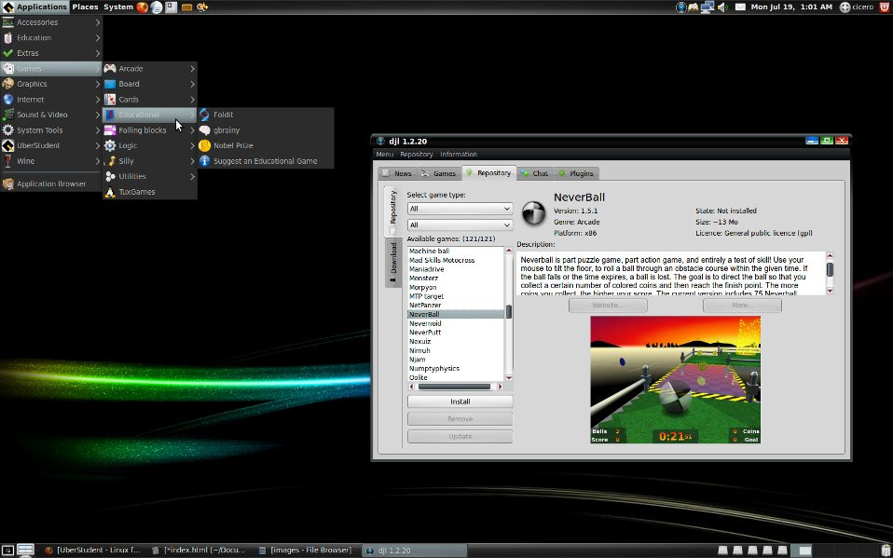Switch to News tab in djl

(x=397, y=173)
